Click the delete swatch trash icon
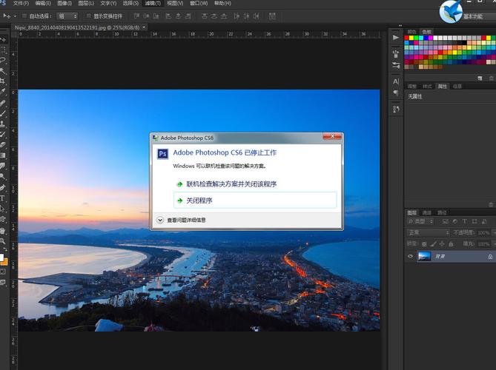Screen dimensions: 496x370 [x=492, y=78]
